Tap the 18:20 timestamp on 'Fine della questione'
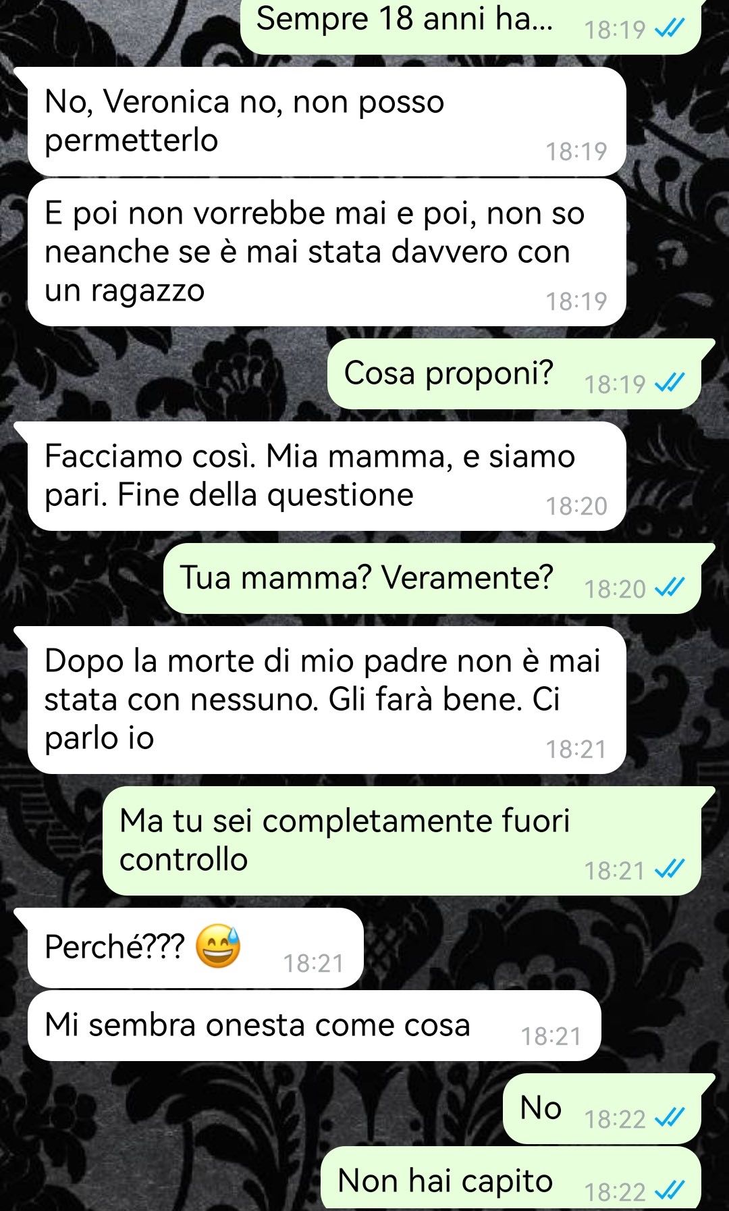 click(x=576, y=506)
